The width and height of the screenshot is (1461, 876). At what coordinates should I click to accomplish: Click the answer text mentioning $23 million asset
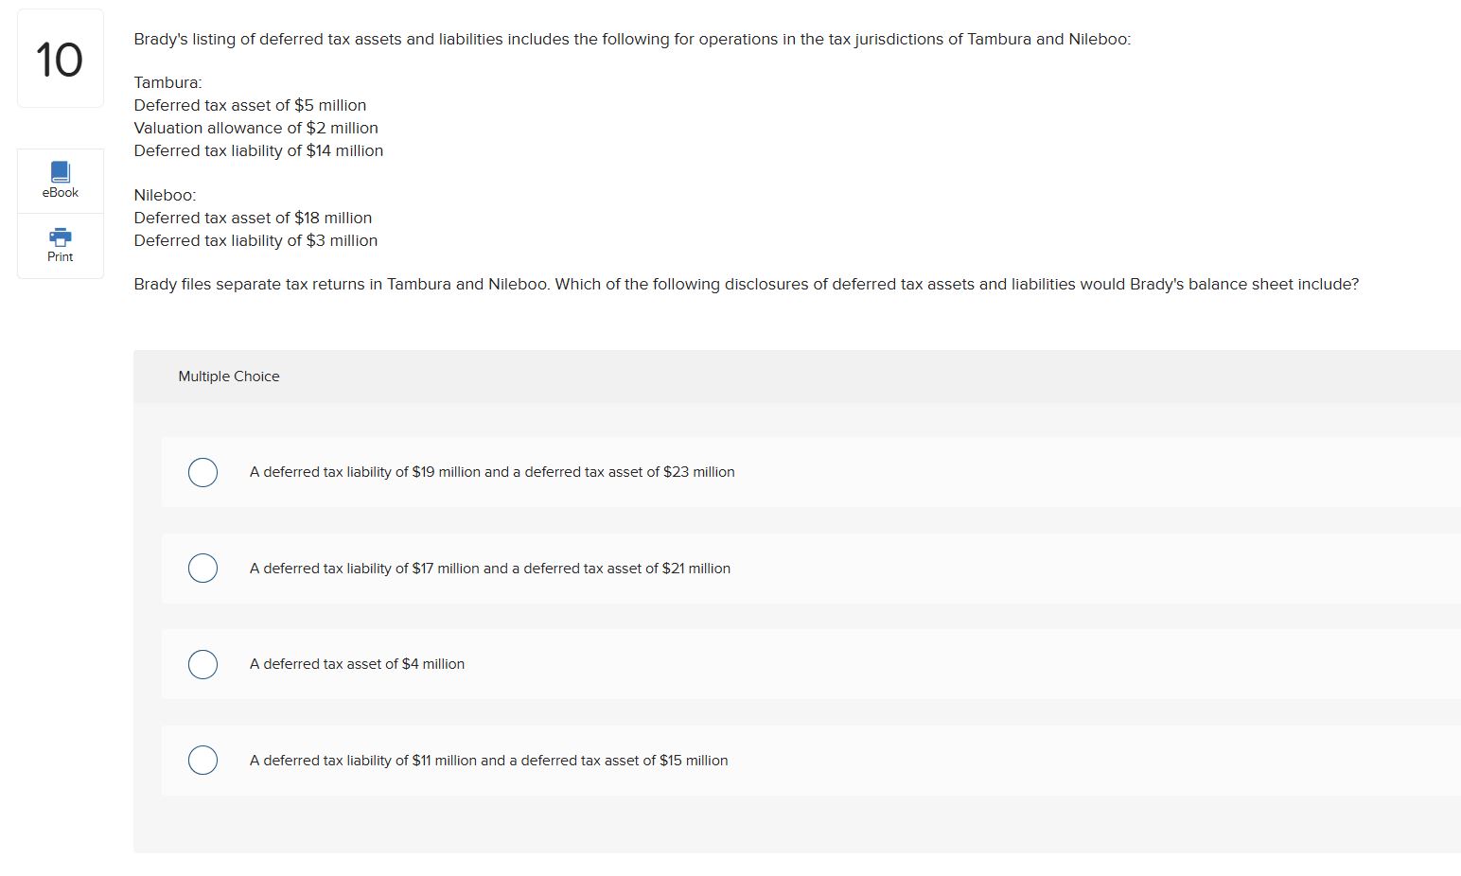pyautogui.click(x=491, y=472)
